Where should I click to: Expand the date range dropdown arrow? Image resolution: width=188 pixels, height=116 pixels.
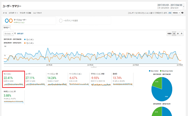(x=184, y=6)
